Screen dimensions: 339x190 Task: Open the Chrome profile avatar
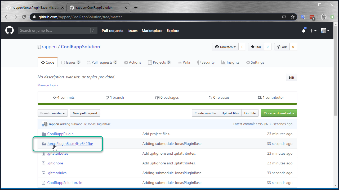point(323,17)
